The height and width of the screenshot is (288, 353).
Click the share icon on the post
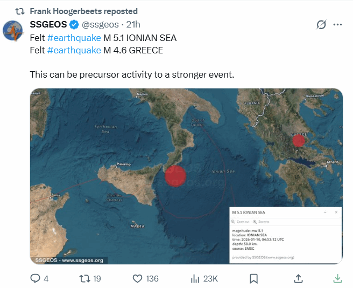[x=298, y=278]
